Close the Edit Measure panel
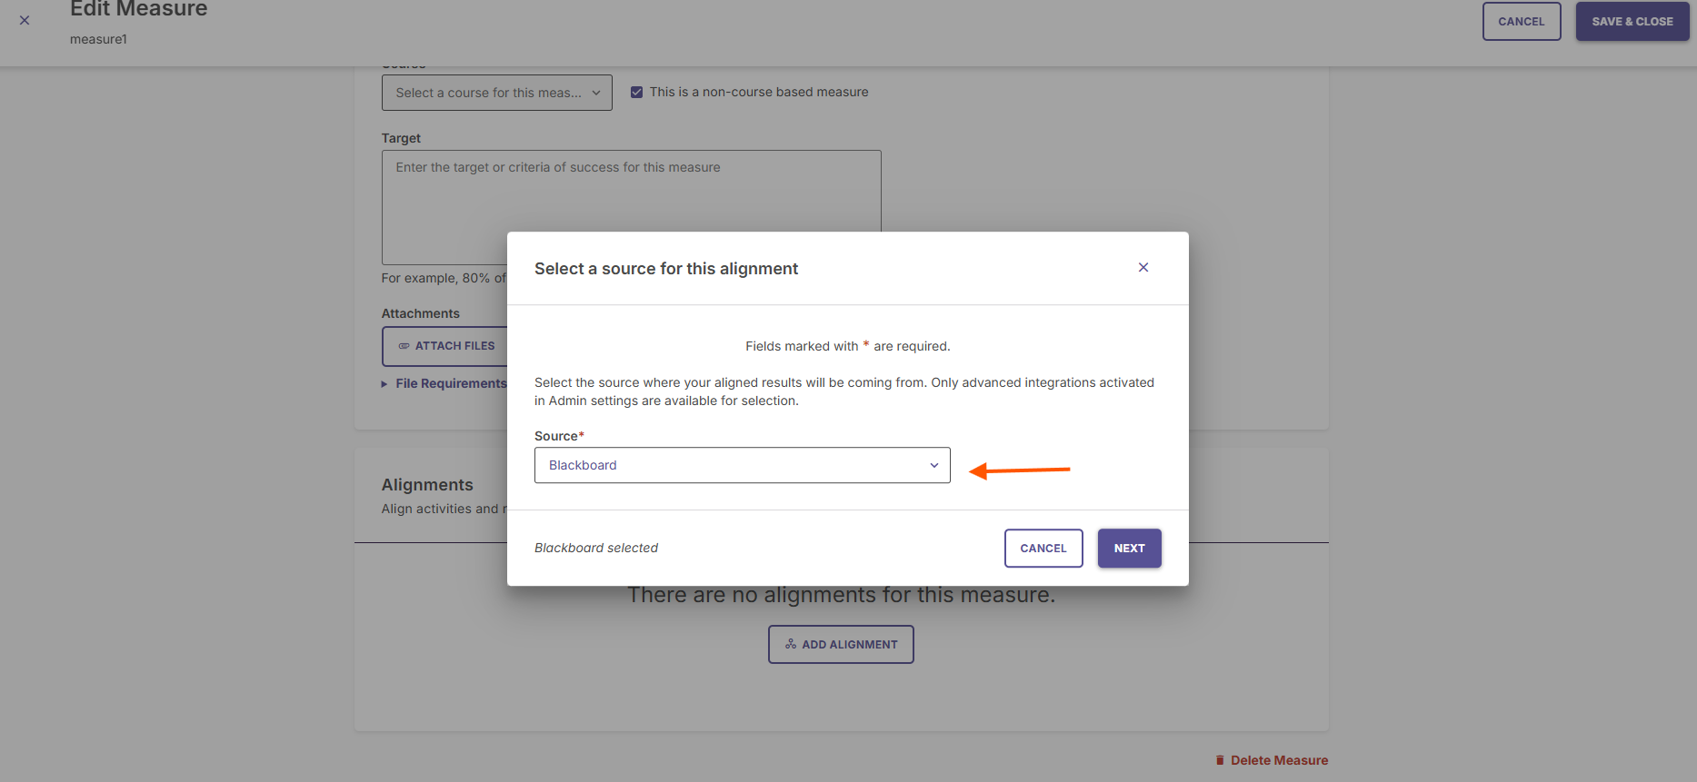The width and height of the screenshot is (1697, 782). click(25, 20)
